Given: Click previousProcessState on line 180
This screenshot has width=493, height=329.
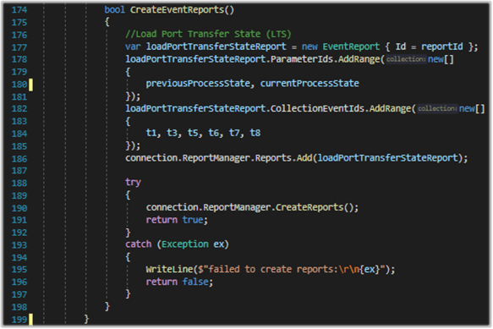Looking at the screenshot, I should (x=198, y=84).
